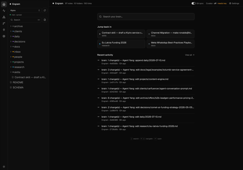Open the gear settings icon in rail
The image size is (243, 170).
[4, 36]
